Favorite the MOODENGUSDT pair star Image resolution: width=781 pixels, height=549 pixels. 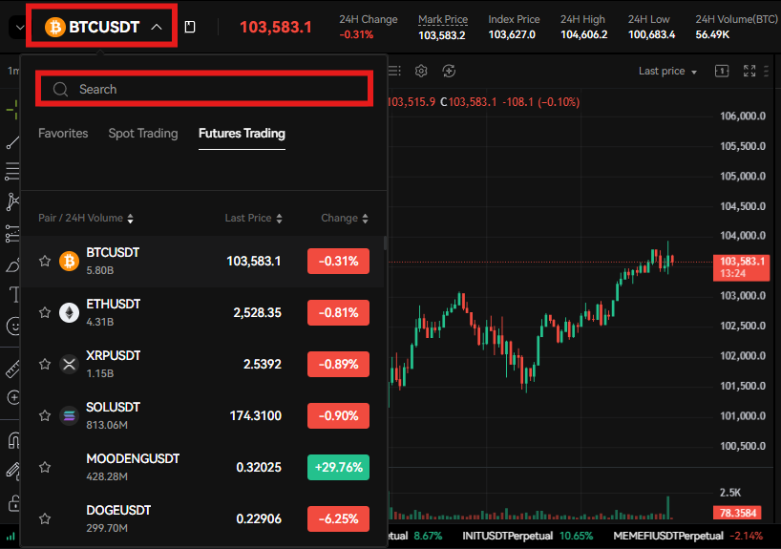45,467
